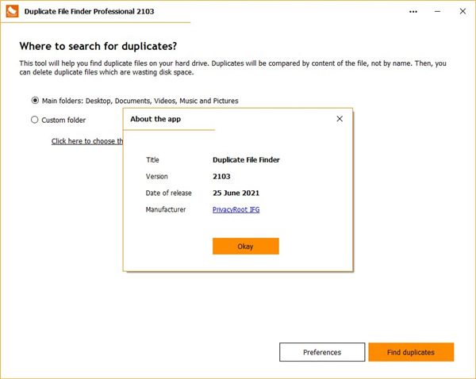Click the About the app dialog heading
476x379 pixels.
pyautogui.click(x=155, y=119)
